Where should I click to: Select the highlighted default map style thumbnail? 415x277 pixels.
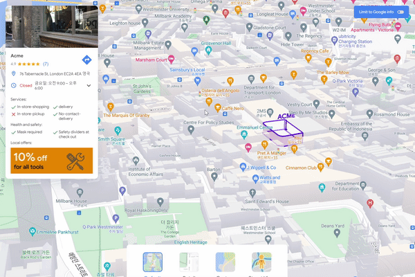pyautogui.click(x=152, y=262)
